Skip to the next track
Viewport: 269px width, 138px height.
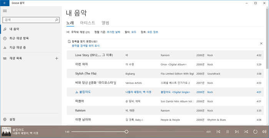(237, 131)
